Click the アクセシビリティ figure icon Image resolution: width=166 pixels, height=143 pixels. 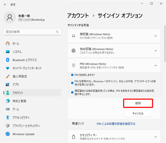coord(8,118)
